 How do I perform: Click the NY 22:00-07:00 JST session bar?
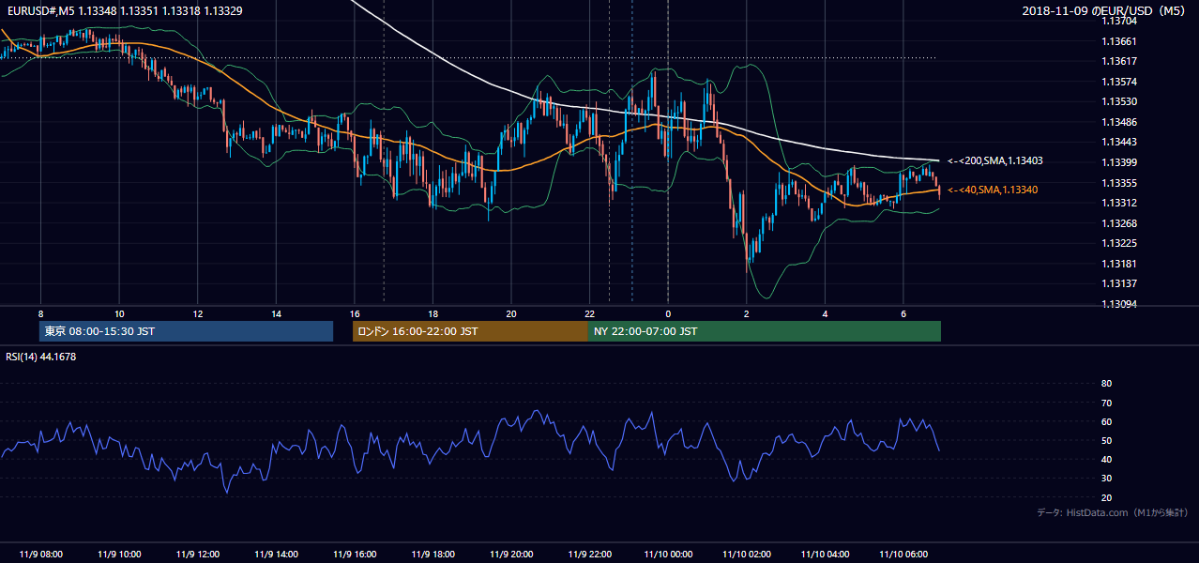(x=764, y=331)
